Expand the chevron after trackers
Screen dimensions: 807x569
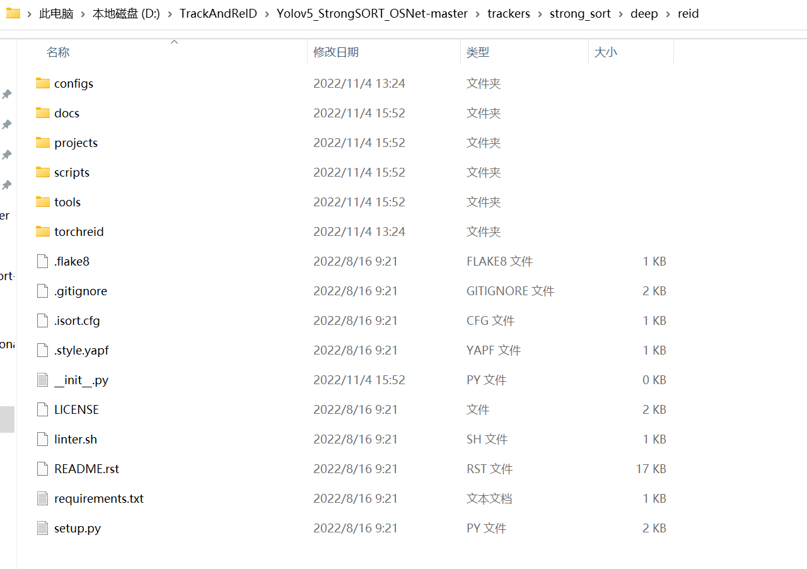(x=540, y=14)
